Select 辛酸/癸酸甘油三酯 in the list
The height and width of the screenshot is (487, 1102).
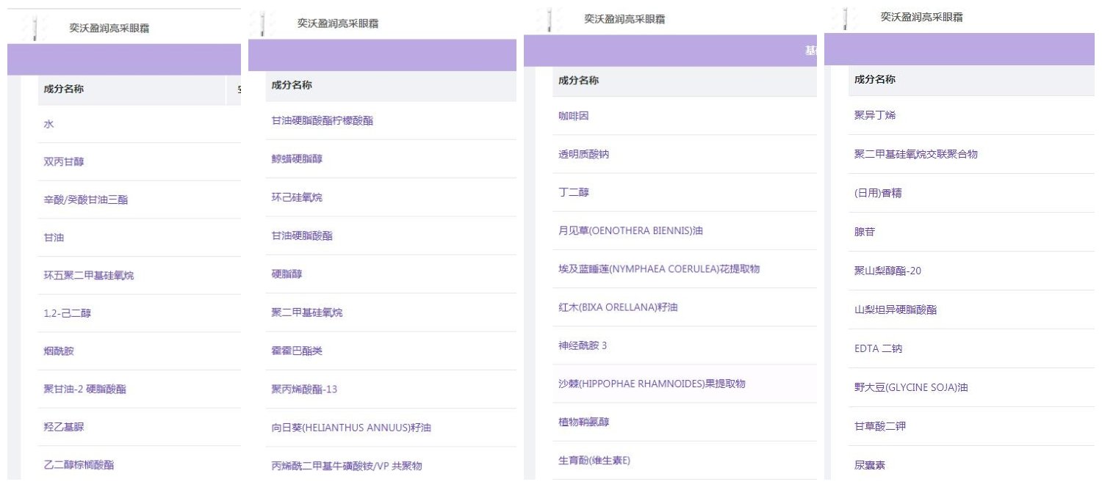point(86,199)
